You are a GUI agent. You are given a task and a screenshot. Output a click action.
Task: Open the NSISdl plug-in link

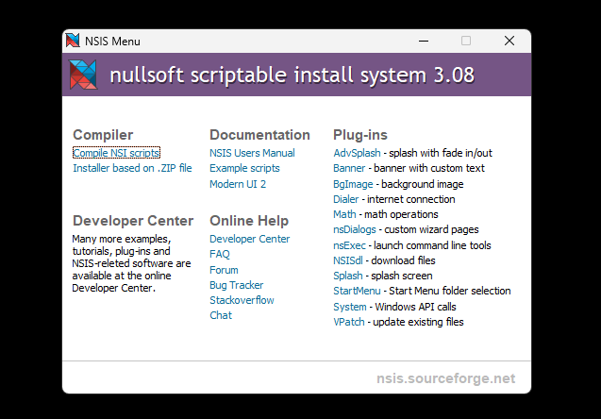[x=347, y=260]
